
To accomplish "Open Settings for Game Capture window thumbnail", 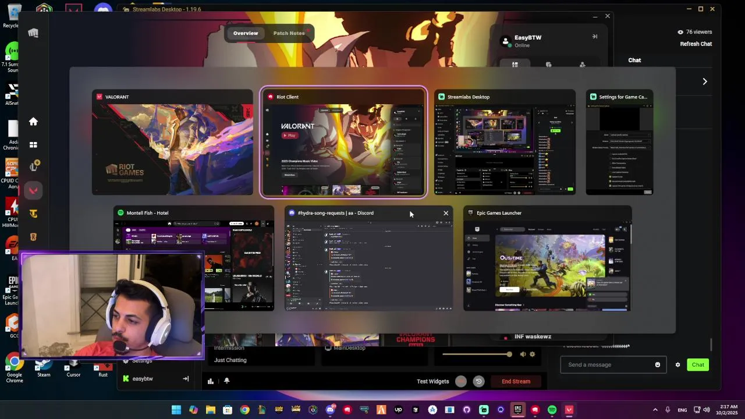I will (x=619, y=143).
